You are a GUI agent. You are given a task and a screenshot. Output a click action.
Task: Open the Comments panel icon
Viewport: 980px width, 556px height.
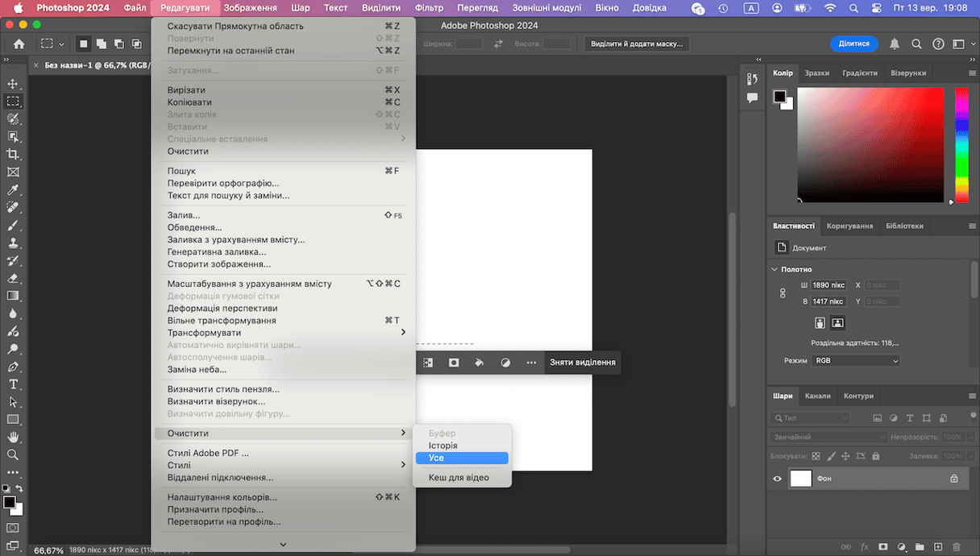tap(752, 98)
